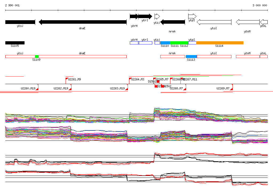The width and height of the screenshot is (273, 190).
Task: Select the black S1105 segment bar
Action: [15, 43]
